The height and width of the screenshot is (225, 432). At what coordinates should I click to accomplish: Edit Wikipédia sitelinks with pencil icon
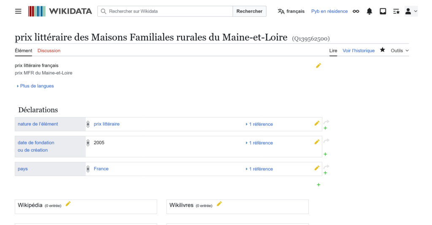click(x=68, y=204)
